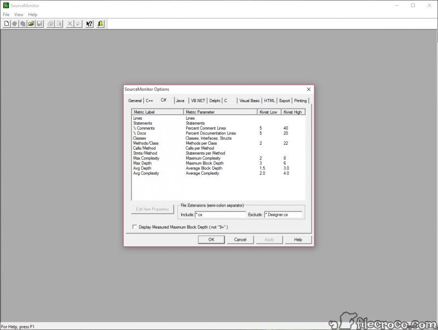Switch to the C++ tab
The image size is (438, 330).
click(149, 101)
